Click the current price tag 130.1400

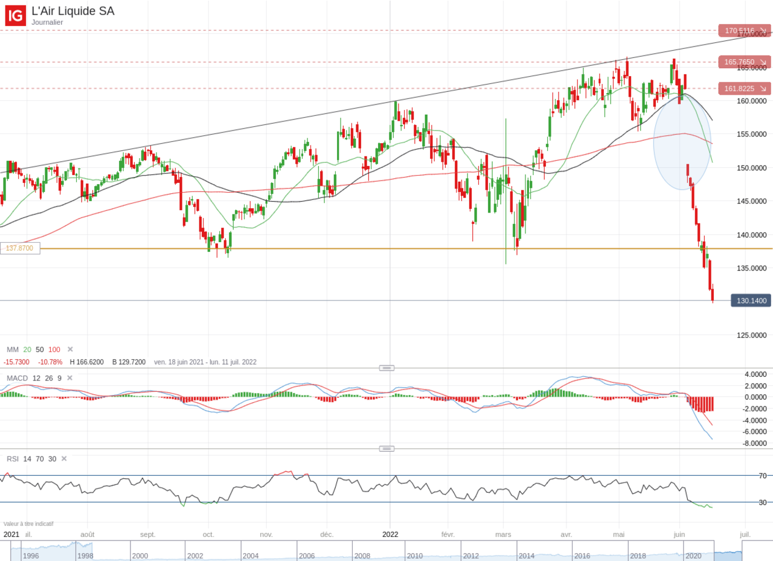point(751,301)
